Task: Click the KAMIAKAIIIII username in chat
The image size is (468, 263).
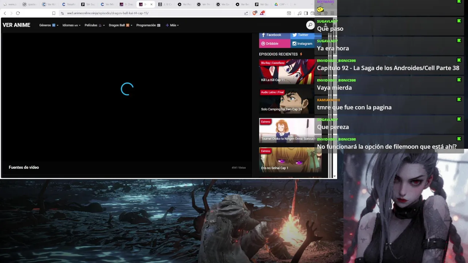Action: pos(328,100)
